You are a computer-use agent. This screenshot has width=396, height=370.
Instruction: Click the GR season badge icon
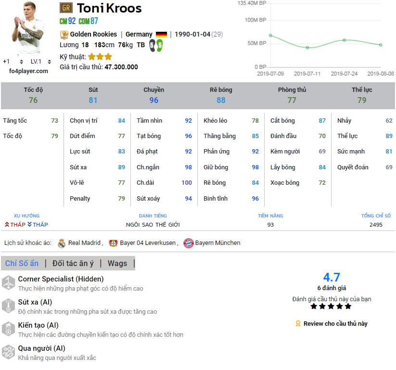tap(66, 8)
